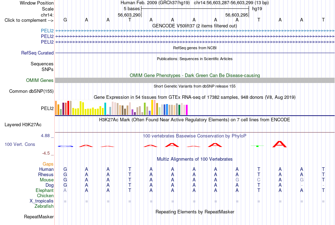This screenshot has width=335, height=225.
Task: Select the RepeatMasker track label
Action: coord(39,217)
